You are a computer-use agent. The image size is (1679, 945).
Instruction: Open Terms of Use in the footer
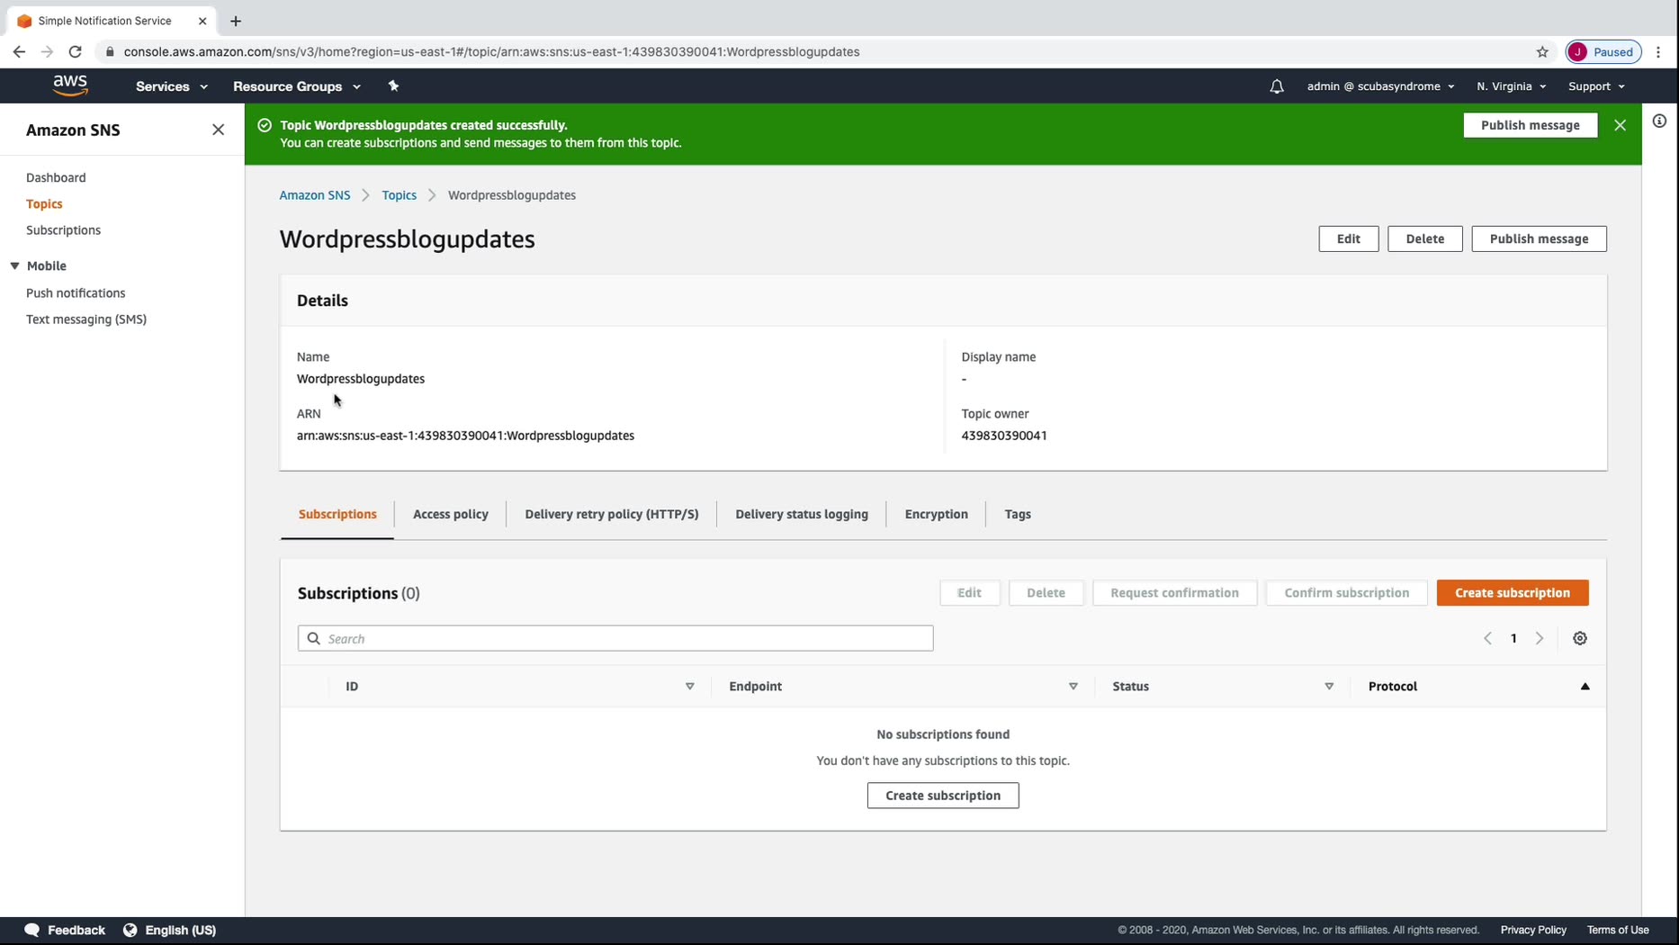tap(1618, 930)
